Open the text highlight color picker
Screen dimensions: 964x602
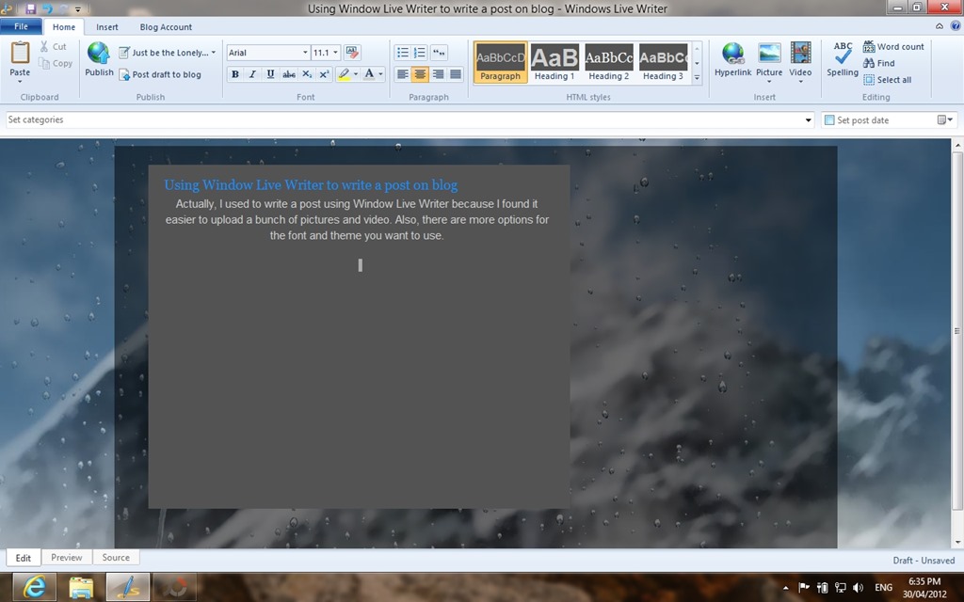(355, 74)
